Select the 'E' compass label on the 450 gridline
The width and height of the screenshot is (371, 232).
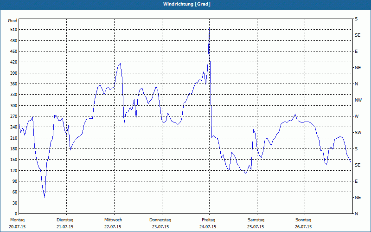[356, 52]
